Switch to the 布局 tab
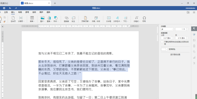This screenshot has height=99, width=197. click(20, 12)
